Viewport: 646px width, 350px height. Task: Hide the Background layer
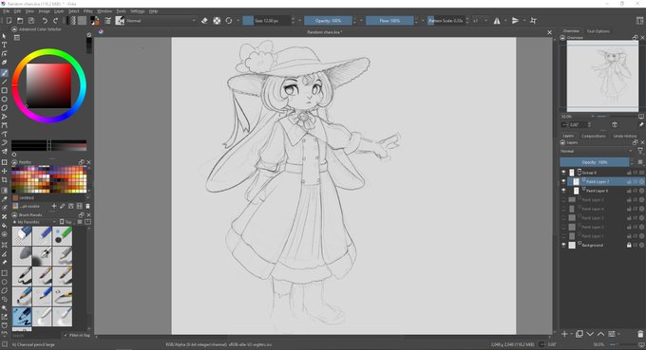[x=563, y=245]
